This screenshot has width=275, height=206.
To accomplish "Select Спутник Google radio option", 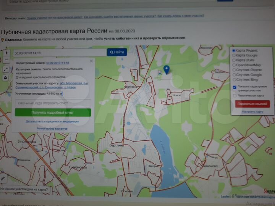I will coord(234,75).
